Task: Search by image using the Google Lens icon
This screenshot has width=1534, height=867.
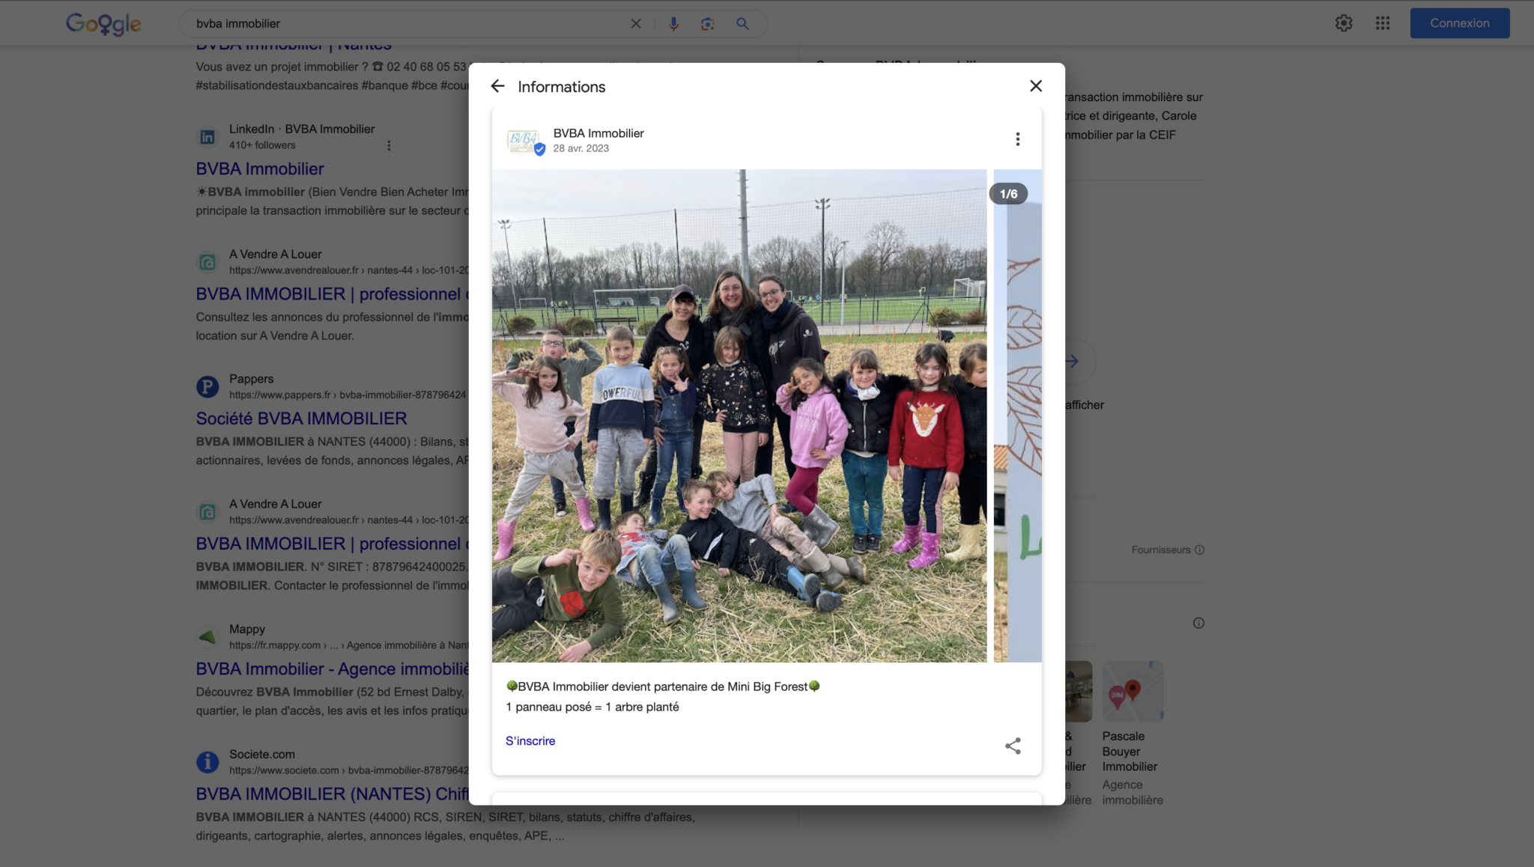Action: click(x=707, y=23)
